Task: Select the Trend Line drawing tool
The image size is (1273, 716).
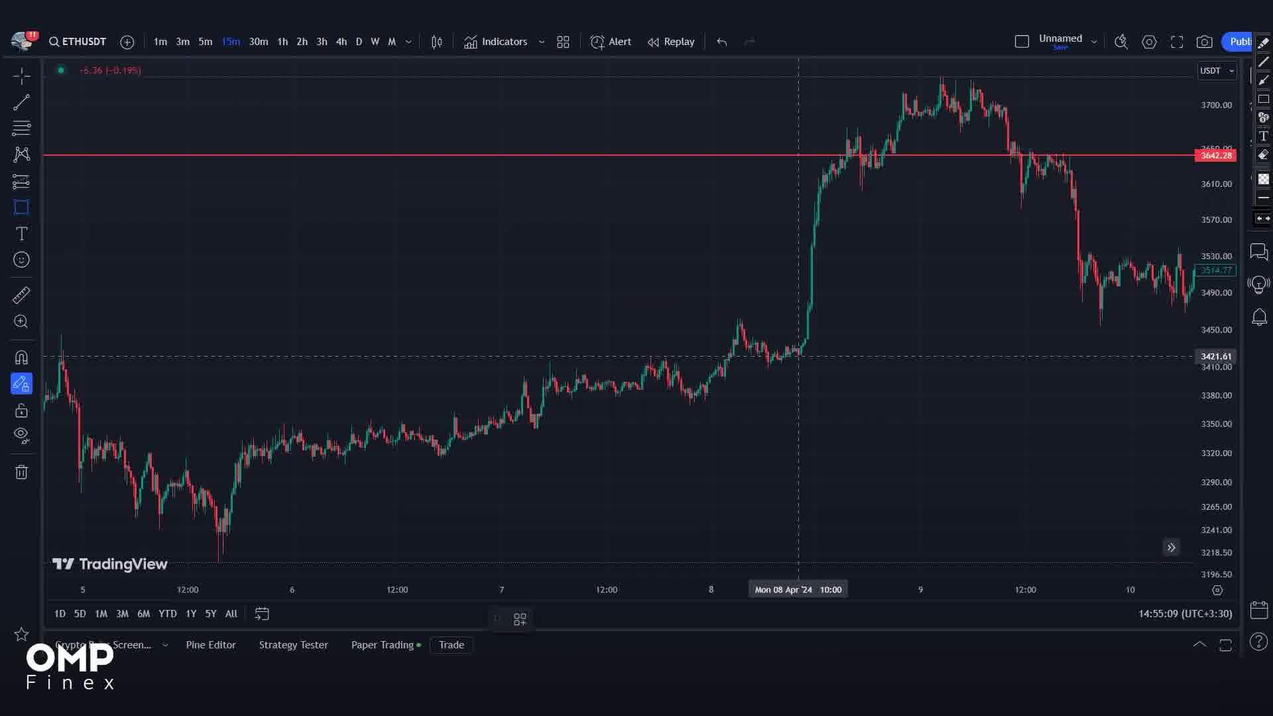Action: pos(21,101)
